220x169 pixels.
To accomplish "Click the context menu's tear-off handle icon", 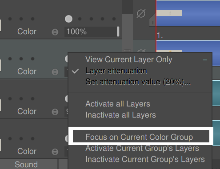I will point(205,60).
